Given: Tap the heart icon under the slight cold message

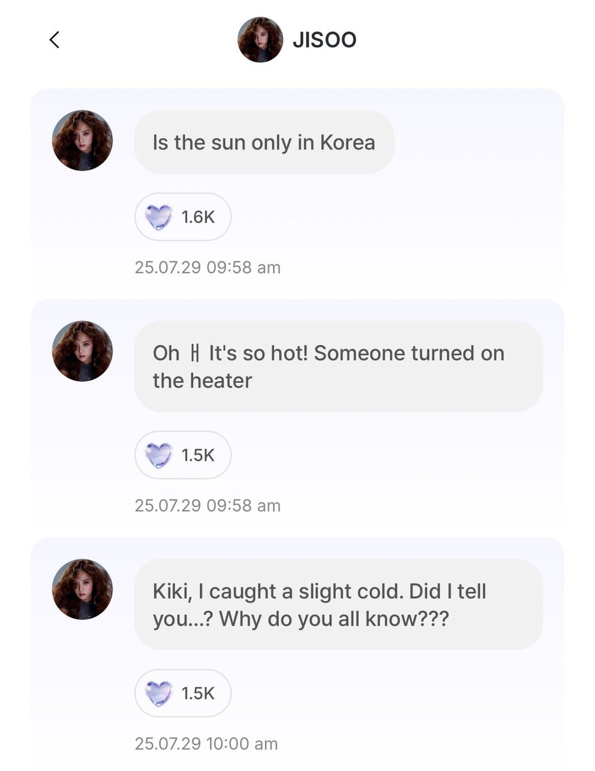Looking at the screenshot, I should (x=159, y=693).
